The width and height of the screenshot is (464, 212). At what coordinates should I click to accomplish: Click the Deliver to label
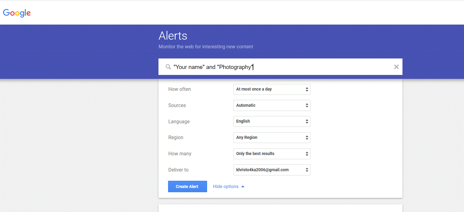179,170
